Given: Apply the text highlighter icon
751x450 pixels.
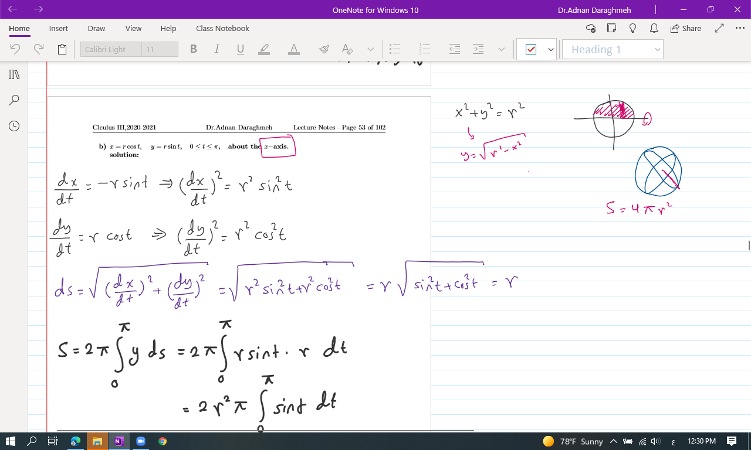Looking at the screenshot, I should coord(264,49).
